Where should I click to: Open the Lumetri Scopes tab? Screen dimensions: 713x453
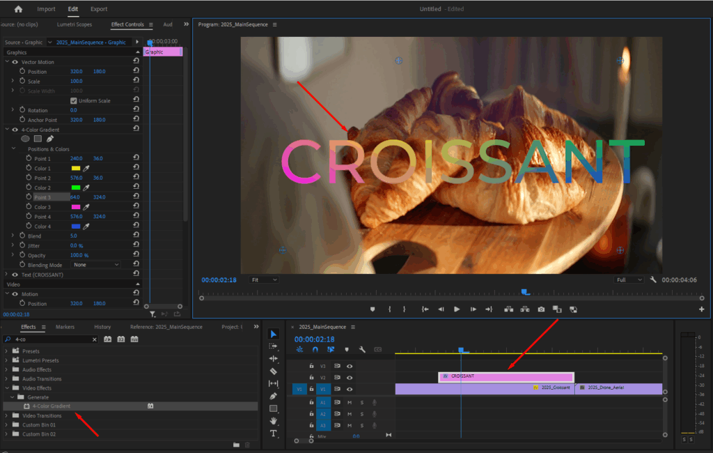[74, 24]
